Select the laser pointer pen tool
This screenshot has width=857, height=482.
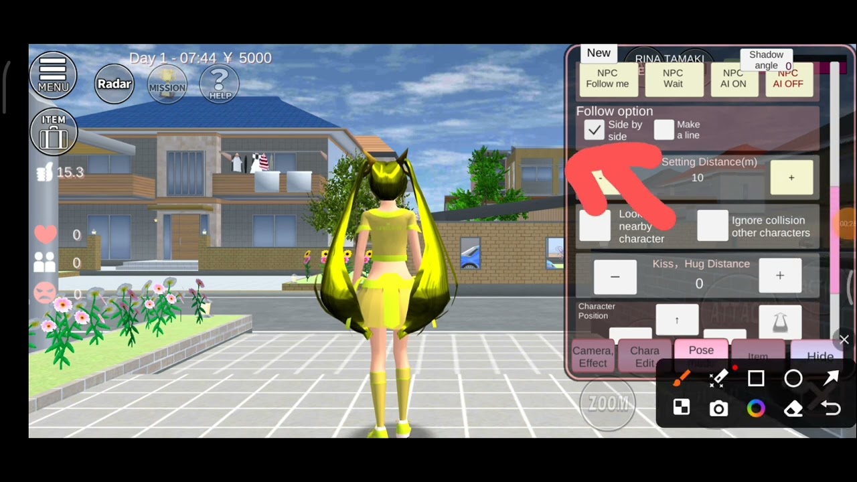pyautogui.click(x=718, y=379)
